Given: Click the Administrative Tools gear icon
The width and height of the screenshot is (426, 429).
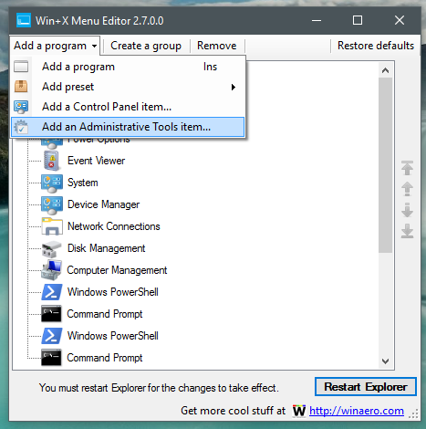Looking at the screenshot, I should (x=21, y=127).
